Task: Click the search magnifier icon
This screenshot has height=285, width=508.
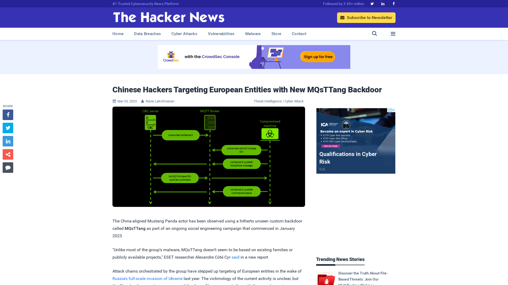Action: [374, 34]
